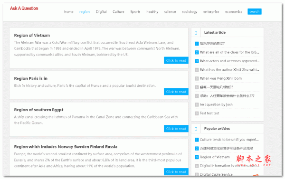The height and width of the screenshot is (179, 285).
Task: Open the economics category
Action: (234, 12)
